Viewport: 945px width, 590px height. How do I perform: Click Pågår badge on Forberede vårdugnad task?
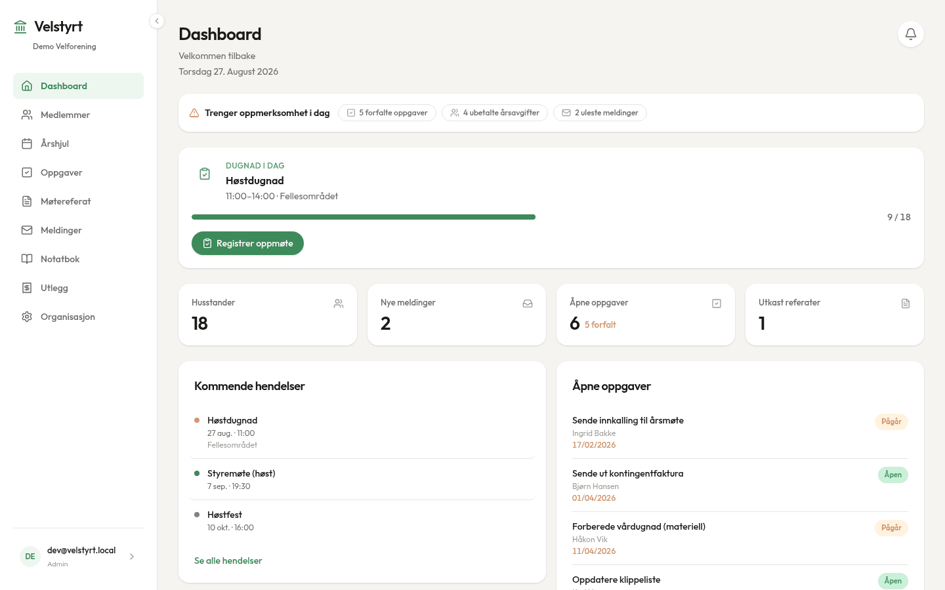tap(891, 528)
